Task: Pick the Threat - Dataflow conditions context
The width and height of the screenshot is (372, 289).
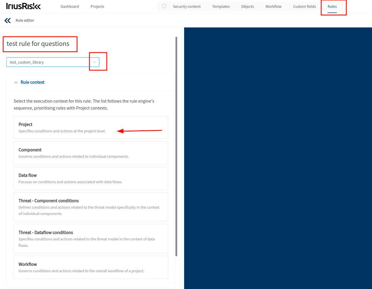Action: [91, 239]
